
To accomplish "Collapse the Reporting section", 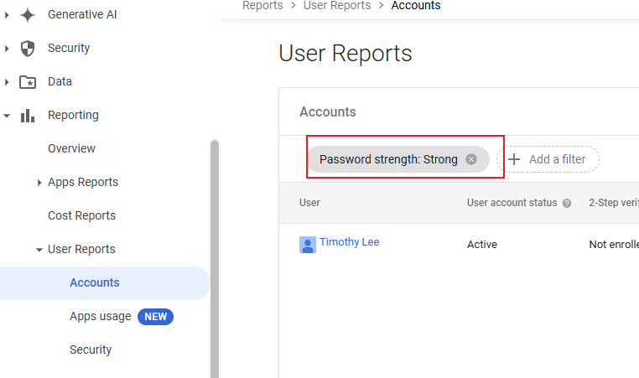I will coord(7,115).
